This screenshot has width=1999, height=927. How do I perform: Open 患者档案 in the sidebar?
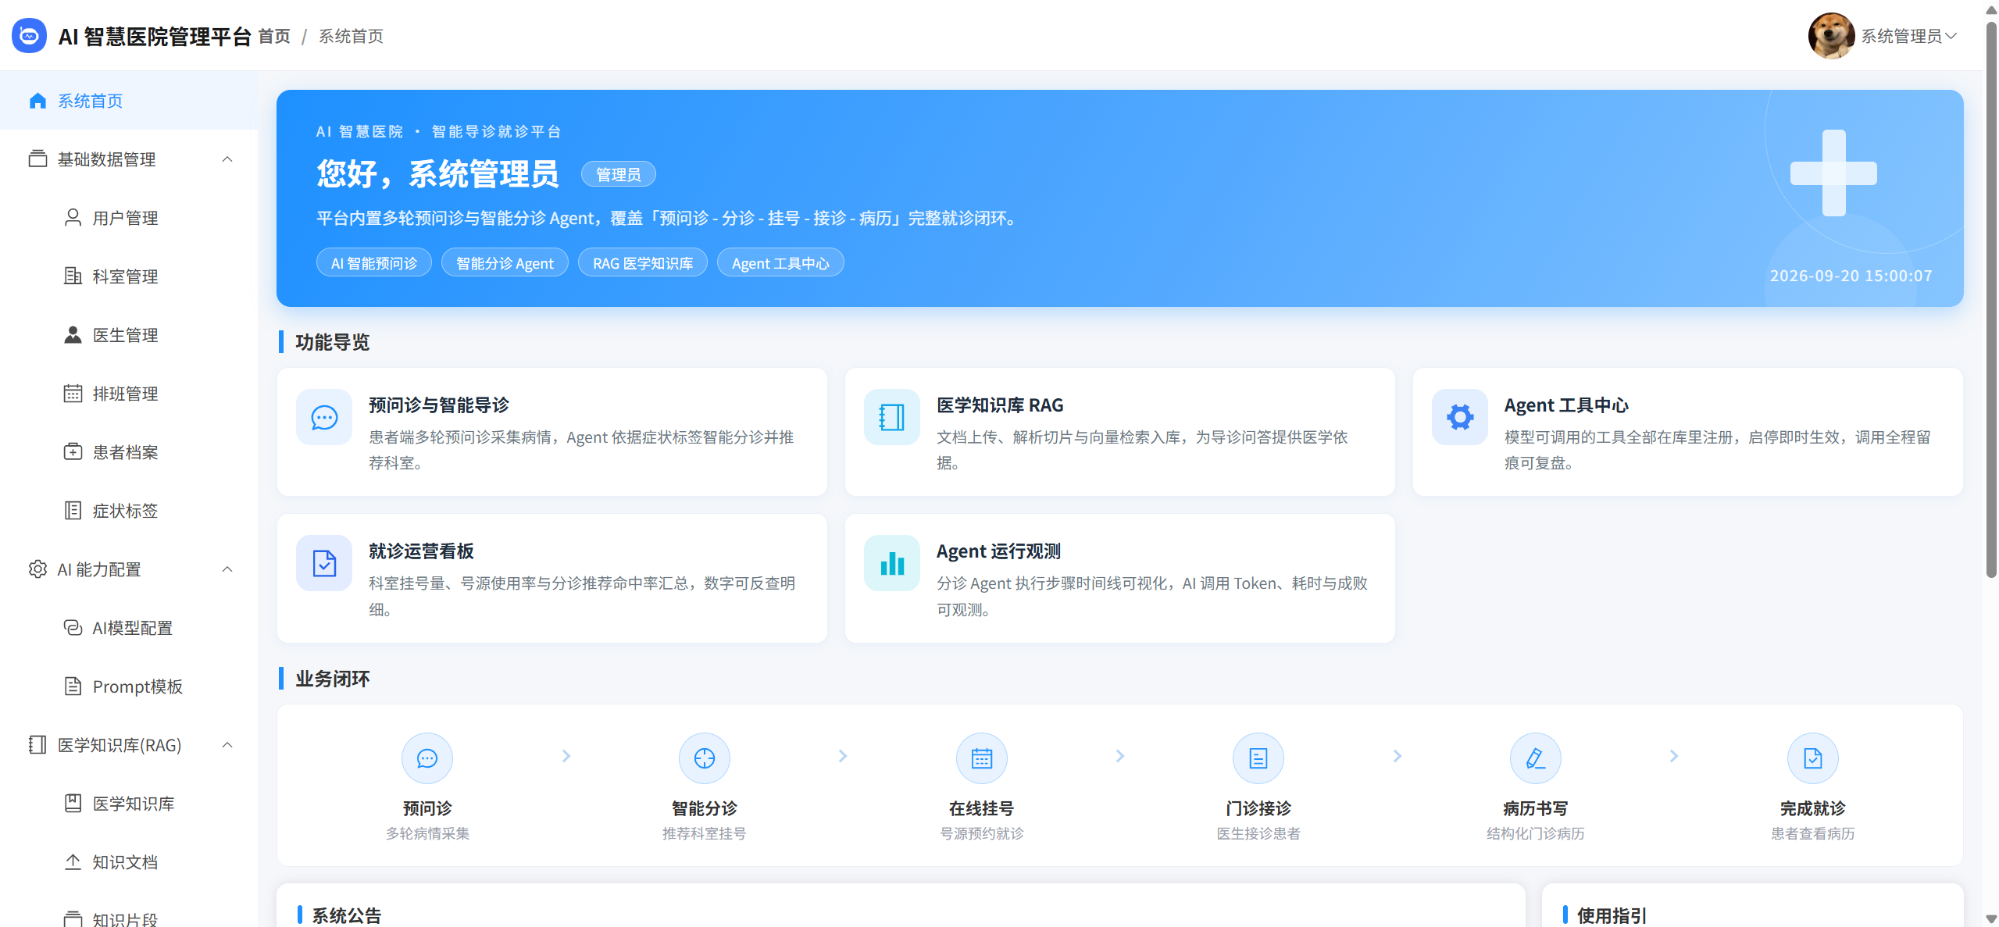point(129,452)
